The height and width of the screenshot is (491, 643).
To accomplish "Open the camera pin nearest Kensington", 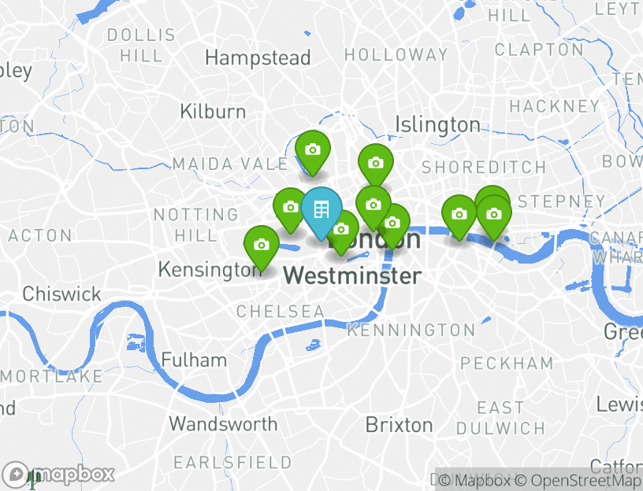I will [262, 247].
